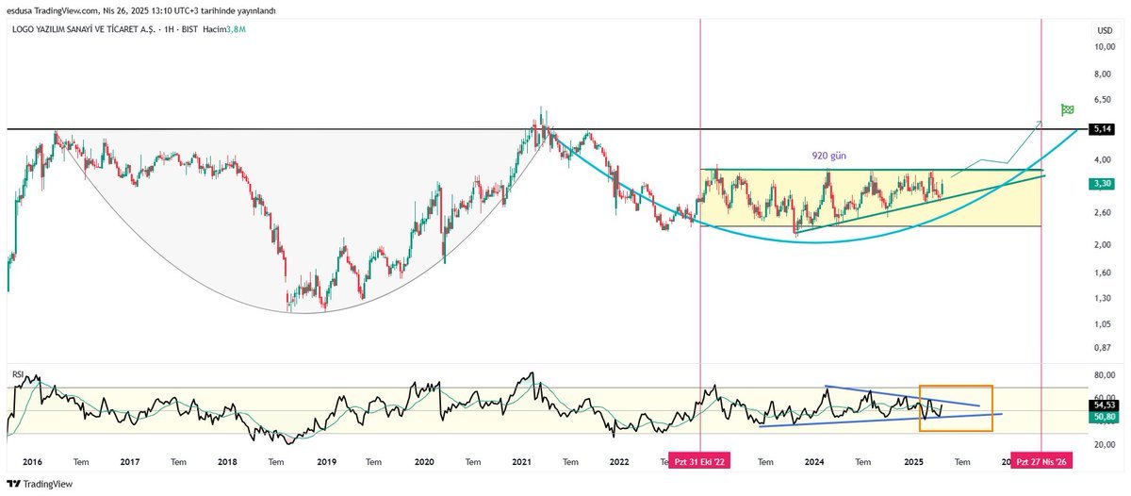Screen dimensions: 1131x496
Task: Click the 54,53 RSI value label
Action: (x=1103, y=404)
